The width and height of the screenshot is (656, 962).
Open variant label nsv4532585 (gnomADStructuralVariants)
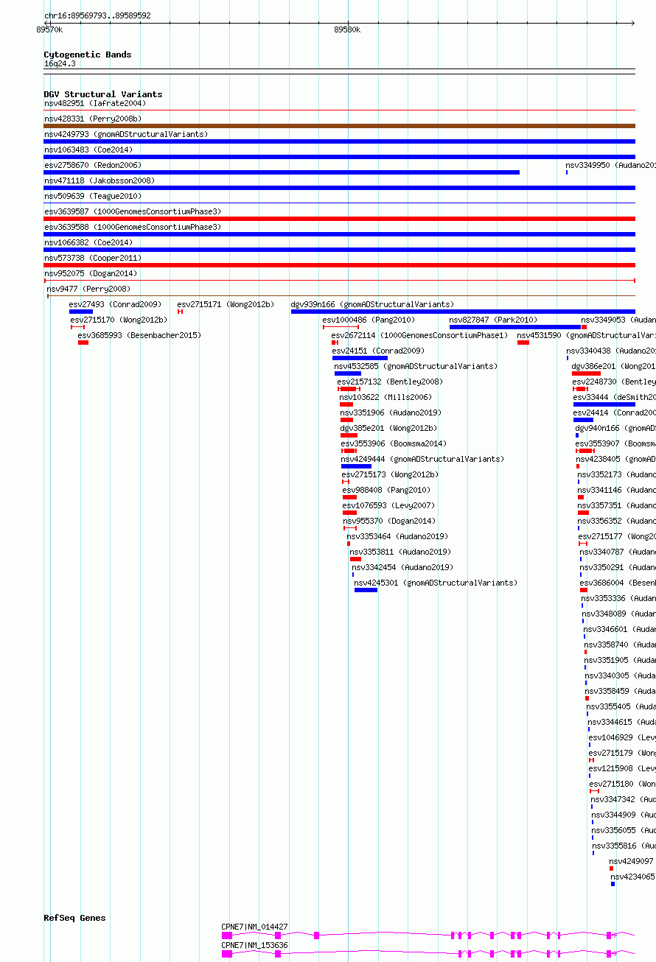click(x=416, y=366)
